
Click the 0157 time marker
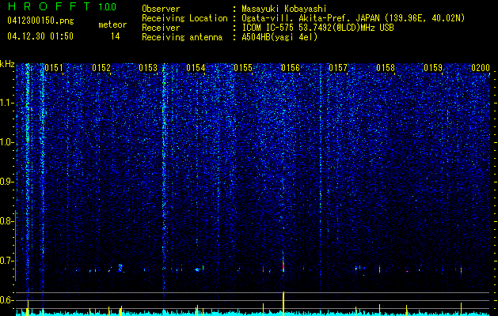(x=338, y=68)
